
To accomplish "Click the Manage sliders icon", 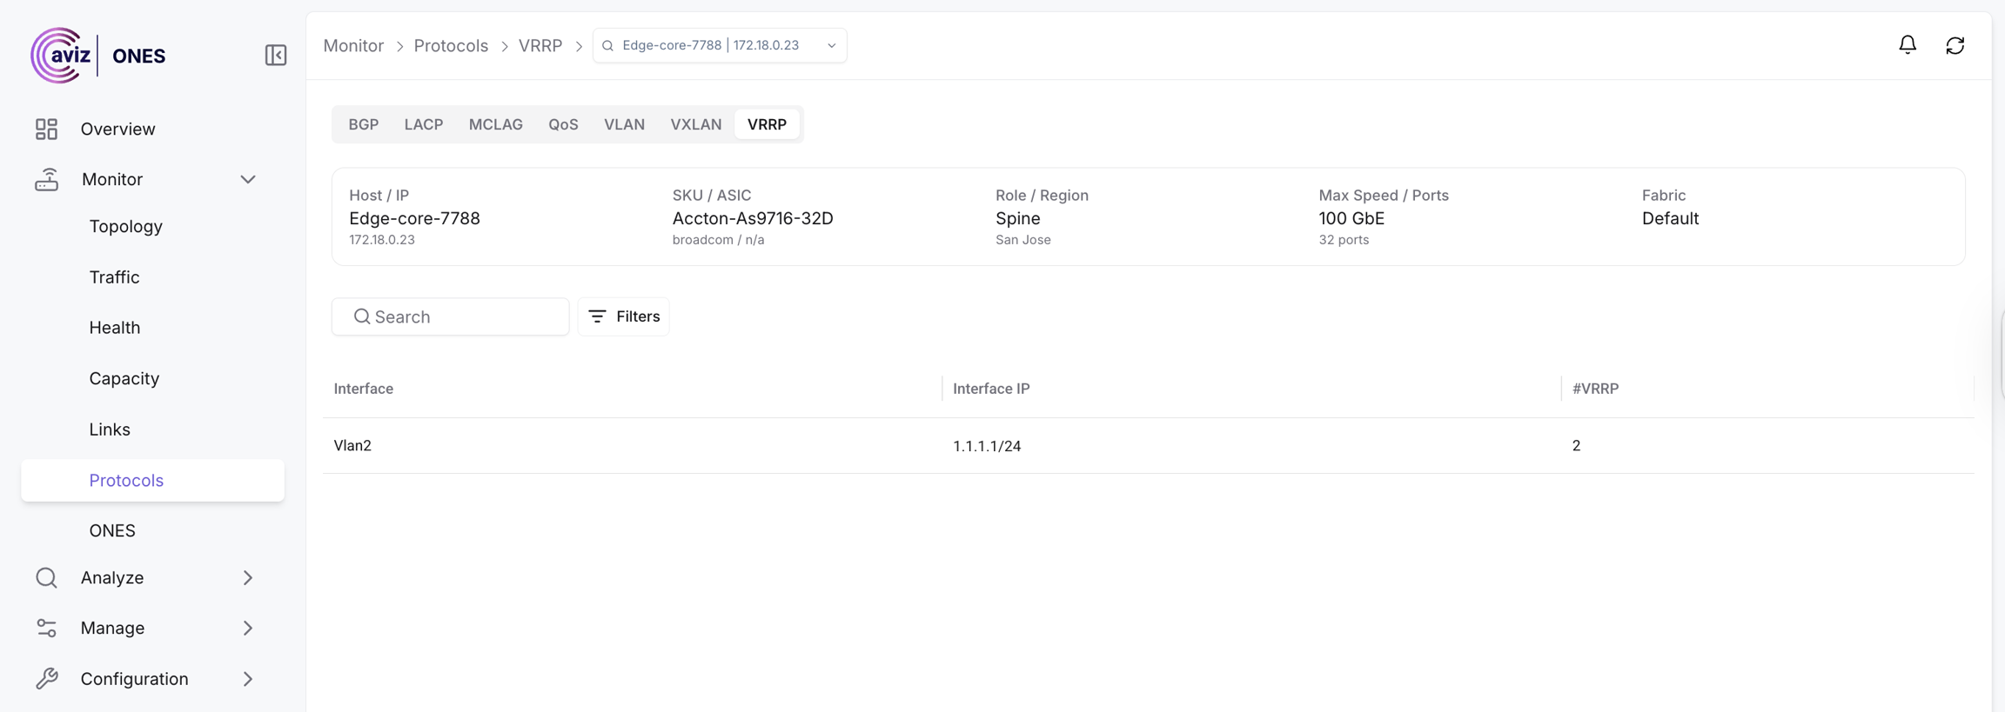I will click(46, 629).
